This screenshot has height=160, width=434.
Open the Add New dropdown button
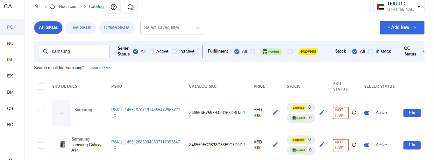(x=402, y=27)
